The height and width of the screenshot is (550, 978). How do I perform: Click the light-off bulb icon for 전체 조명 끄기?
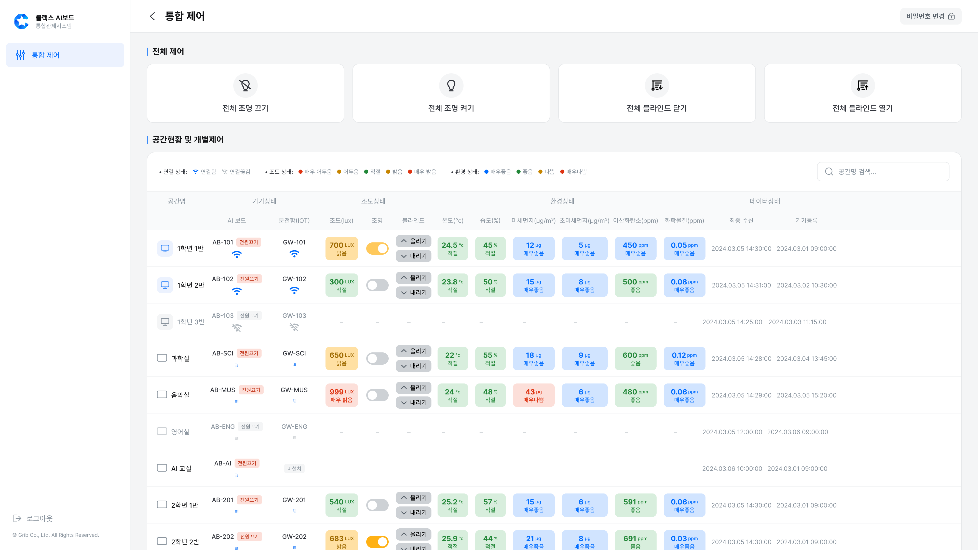245,85
